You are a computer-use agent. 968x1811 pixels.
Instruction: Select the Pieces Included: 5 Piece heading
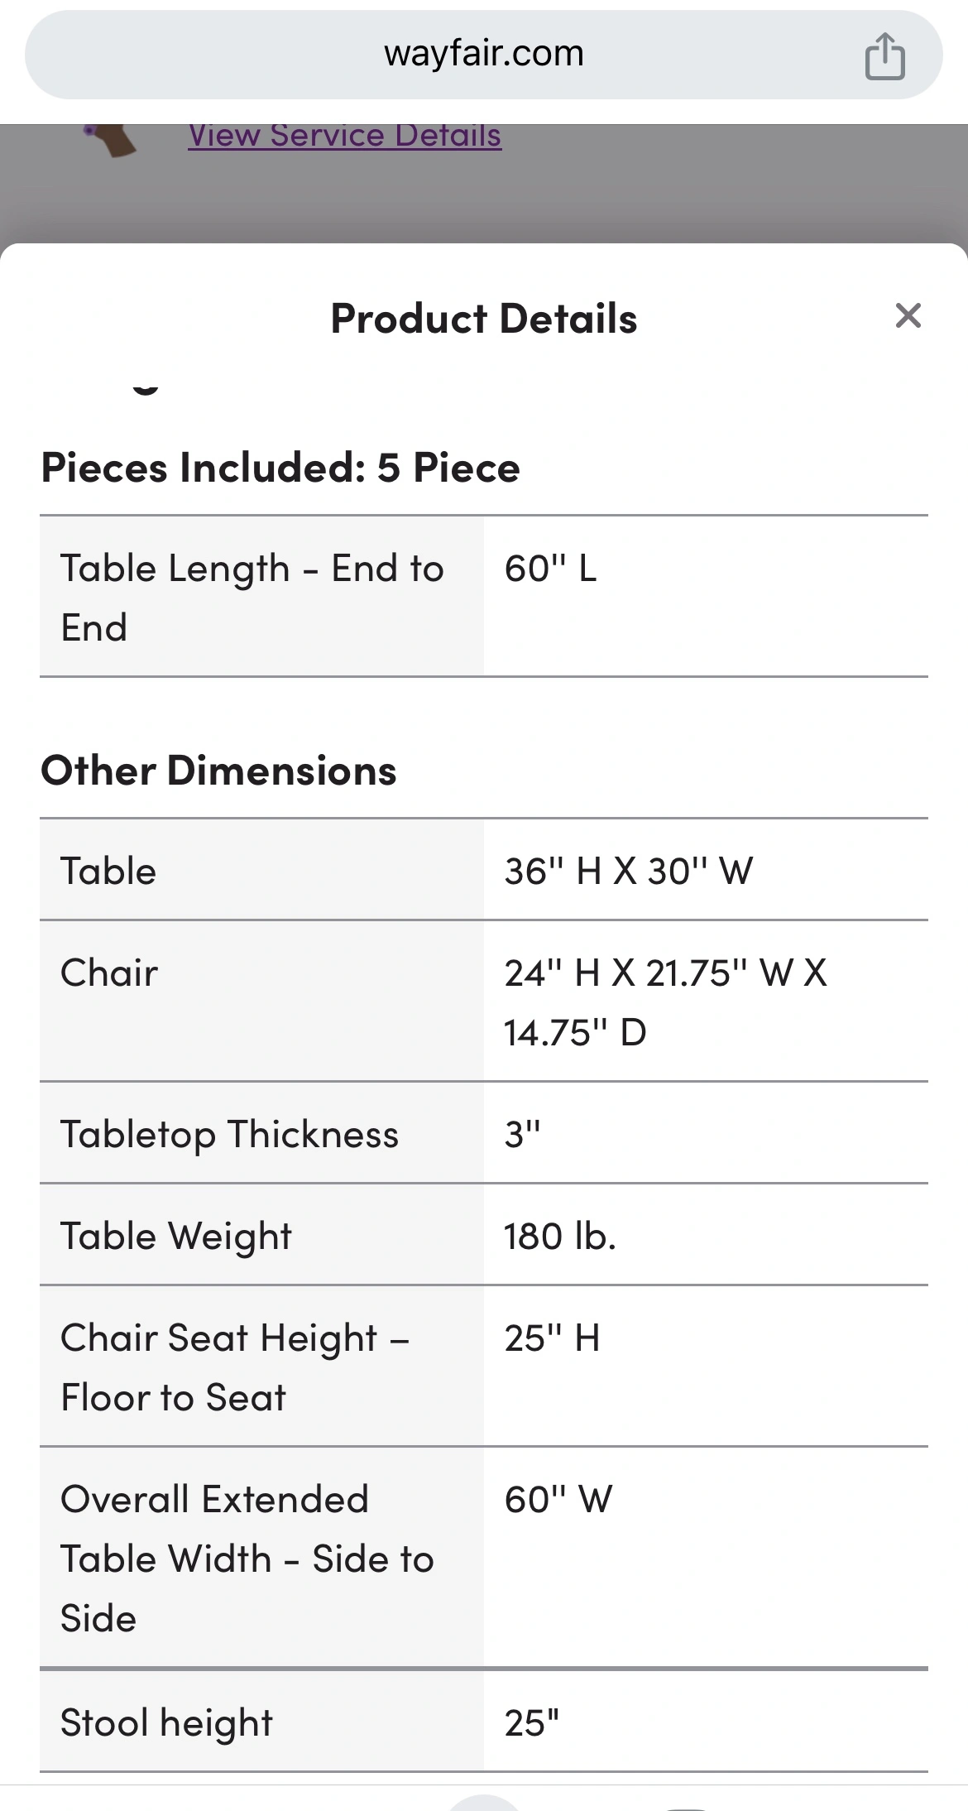[280, 468]
